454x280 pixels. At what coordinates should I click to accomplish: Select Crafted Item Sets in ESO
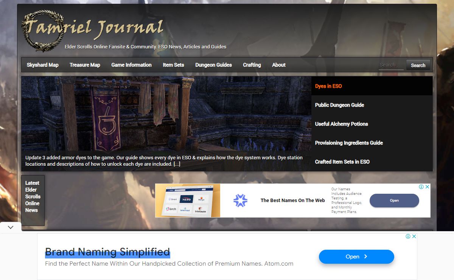[x=372, y=162]
